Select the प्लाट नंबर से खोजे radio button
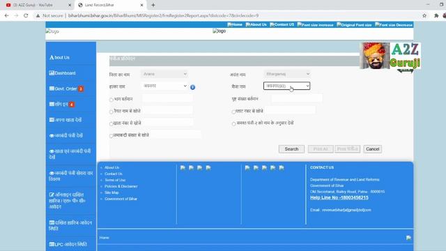Viewport: 446px width, 251px height. pos(233,112)
